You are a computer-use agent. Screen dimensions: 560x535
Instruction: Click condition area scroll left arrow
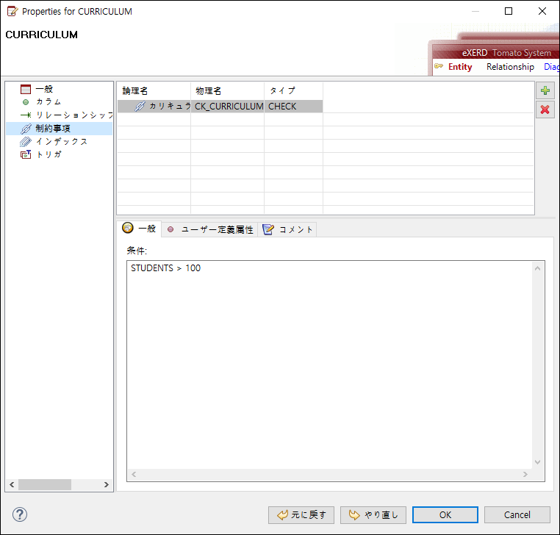point(134,474)
